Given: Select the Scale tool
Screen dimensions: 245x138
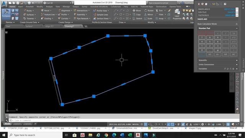Looking at the screenshot, I should [148, 18].
